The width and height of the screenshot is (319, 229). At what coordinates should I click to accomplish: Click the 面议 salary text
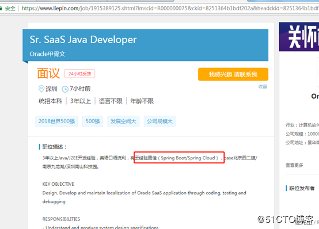[48, 73]
